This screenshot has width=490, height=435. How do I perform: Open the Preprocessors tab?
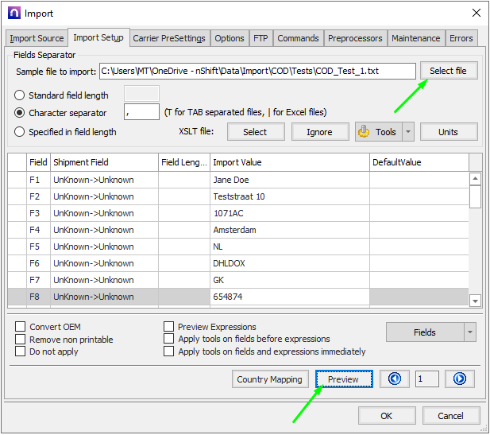(x=356, y=38)
